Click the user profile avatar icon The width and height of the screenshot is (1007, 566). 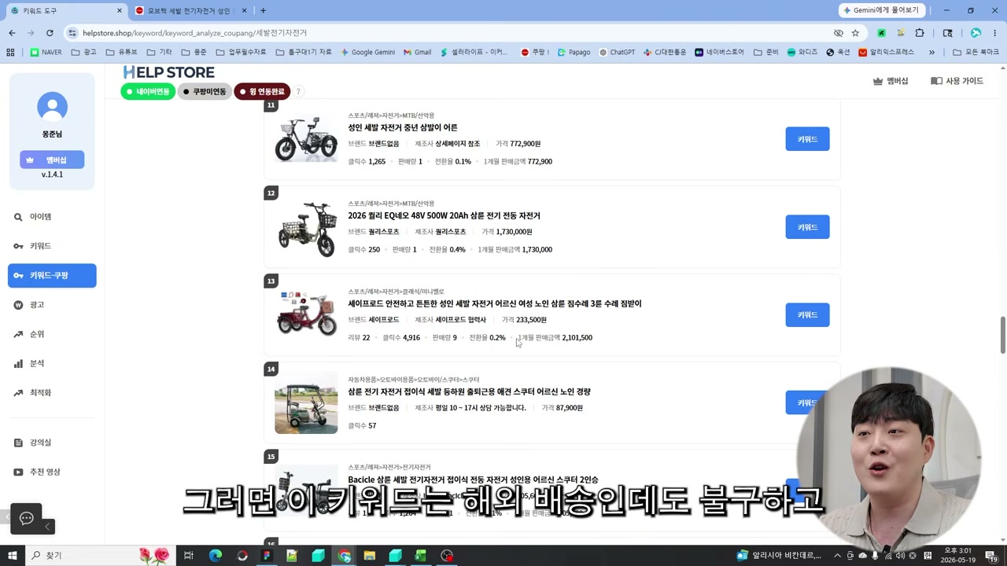point(52,107)
